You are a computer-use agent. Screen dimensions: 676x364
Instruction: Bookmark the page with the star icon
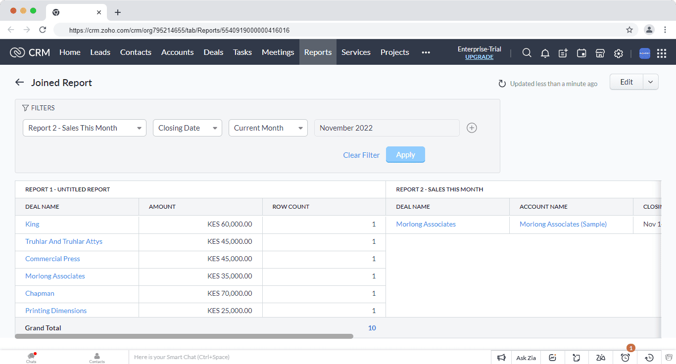click(x=629, y=30)
